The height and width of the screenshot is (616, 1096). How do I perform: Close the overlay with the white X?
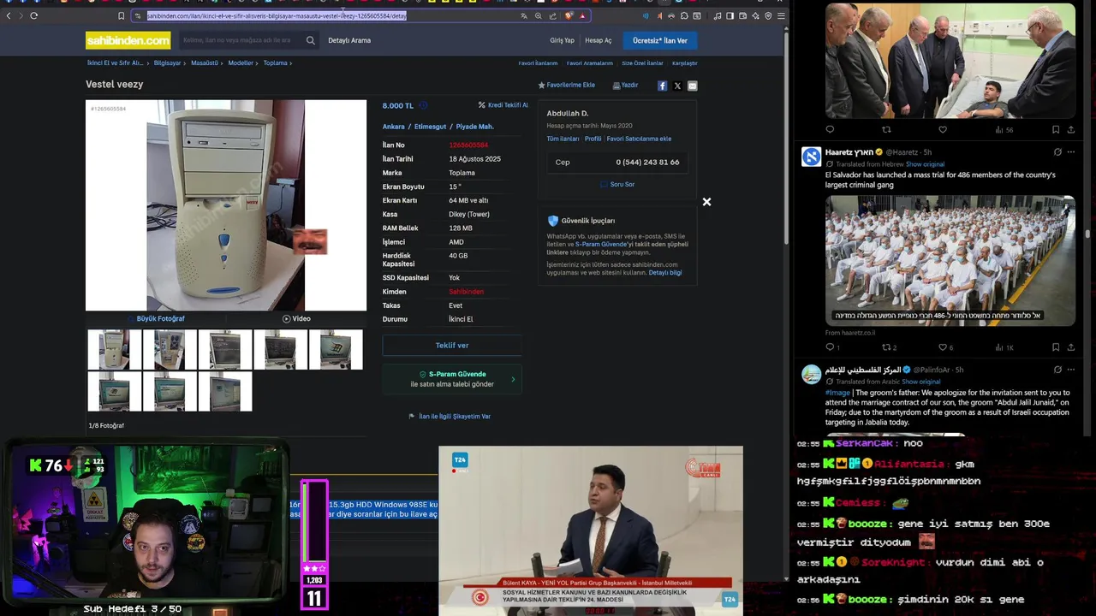[x=706, y=202]
